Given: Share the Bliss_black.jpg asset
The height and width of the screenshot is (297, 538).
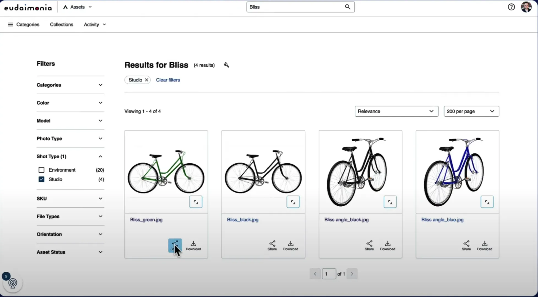Looking at the screenshot, I should (x=272, y=246).
